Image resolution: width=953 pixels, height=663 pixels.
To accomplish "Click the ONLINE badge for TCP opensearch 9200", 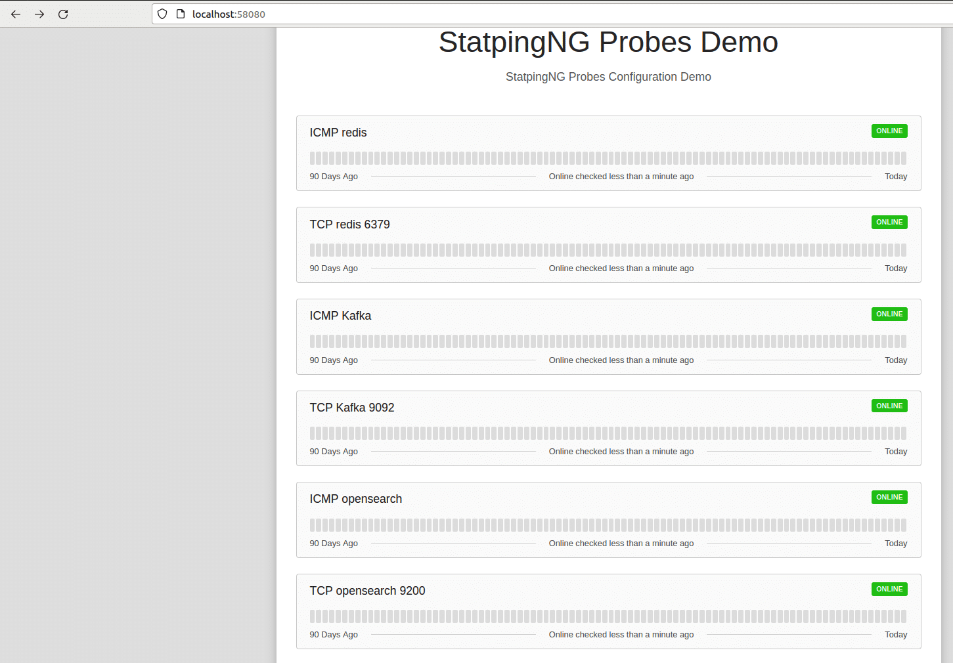I will click(x=889, y=589).
